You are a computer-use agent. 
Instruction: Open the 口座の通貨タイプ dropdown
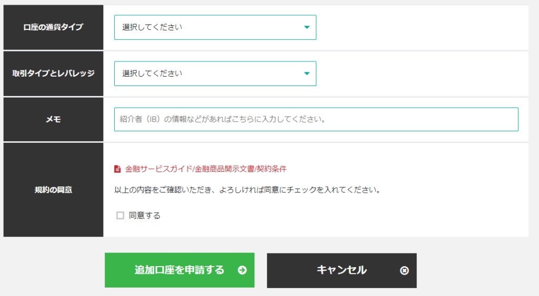click(x=215, y=27)
